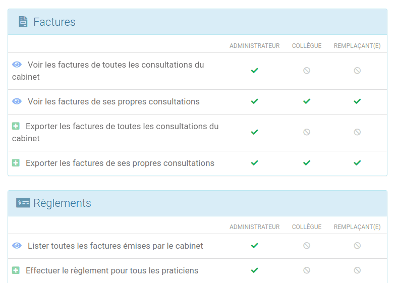Click Administrateur checkmark for 'Lister toutes les factures émises'
The image size is (396, 283).
tap(255, 245)
